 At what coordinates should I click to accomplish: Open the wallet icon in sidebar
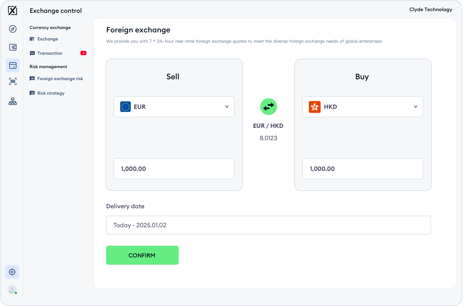point(13,47)
